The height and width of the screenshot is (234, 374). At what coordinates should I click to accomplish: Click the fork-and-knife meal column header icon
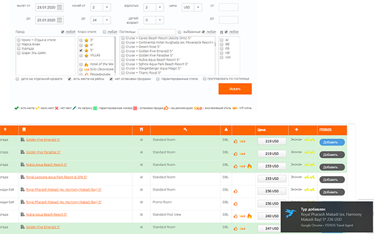point(141,129)
